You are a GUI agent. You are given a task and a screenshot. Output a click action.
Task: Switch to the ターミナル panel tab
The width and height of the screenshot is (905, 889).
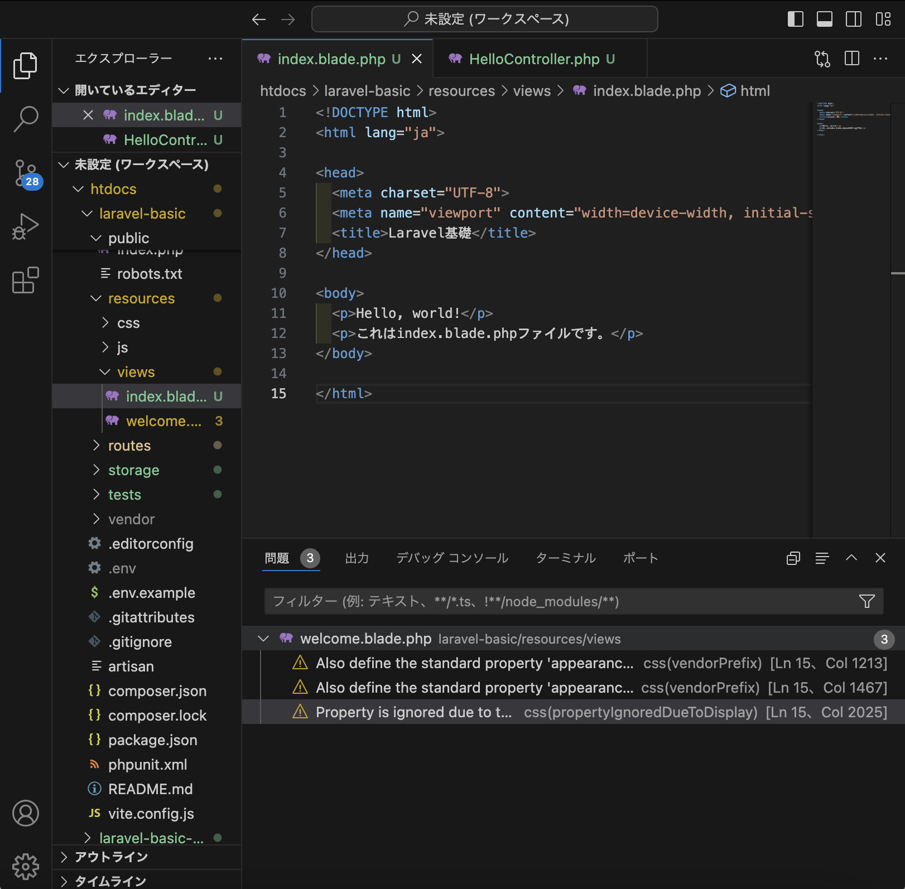pyautogui.click(x=565, y=558)
